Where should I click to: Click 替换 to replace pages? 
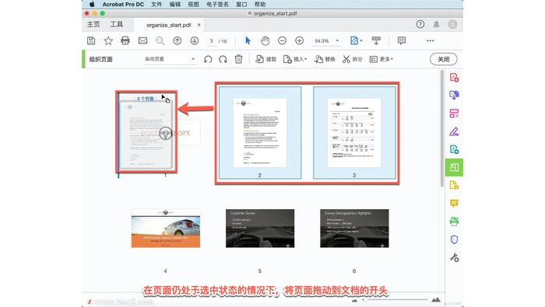click(x=325, y=59)
